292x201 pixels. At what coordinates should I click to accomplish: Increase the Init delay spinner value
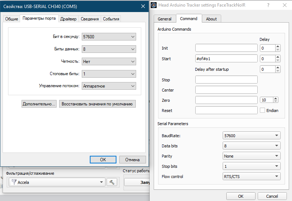[x=278, y=46]
